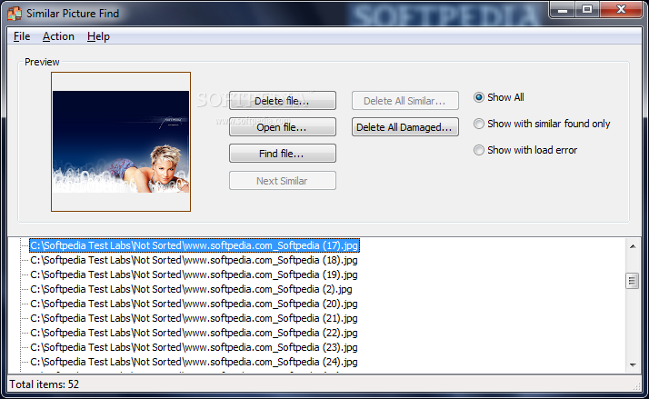Click the Open file... button
649x399 pixels.
283,127
